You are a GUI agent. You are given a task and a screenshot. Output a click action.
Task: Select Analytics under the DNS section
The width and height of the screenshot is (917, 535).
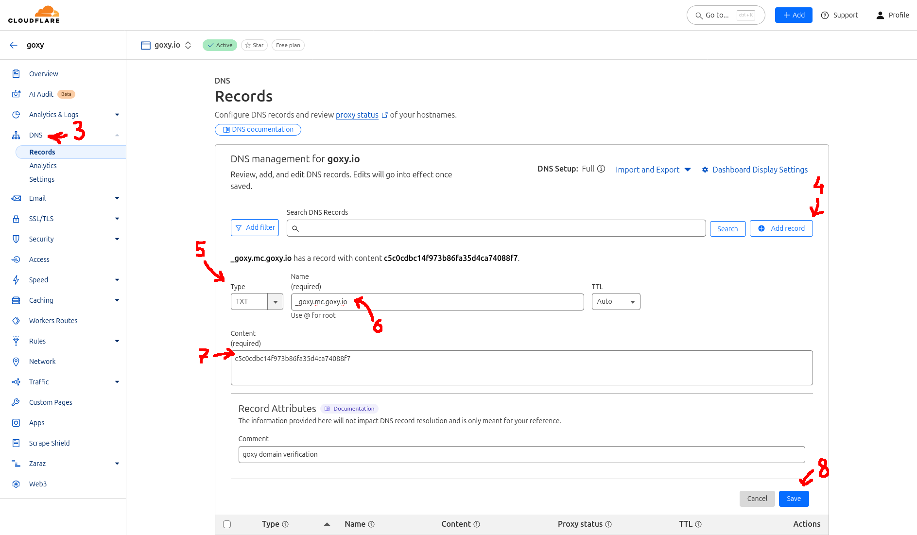click(x=43, y=165)
